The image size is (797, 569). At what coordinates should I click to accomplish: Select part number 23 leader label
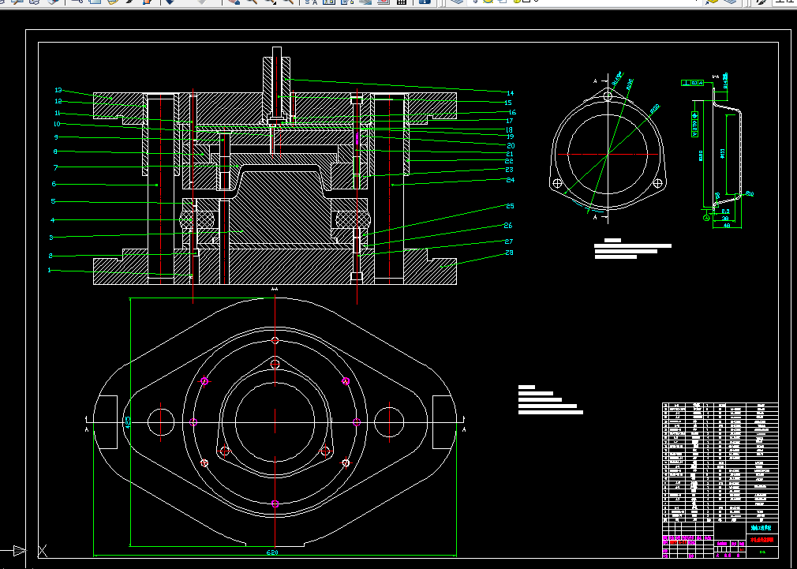tap(509, 170)
